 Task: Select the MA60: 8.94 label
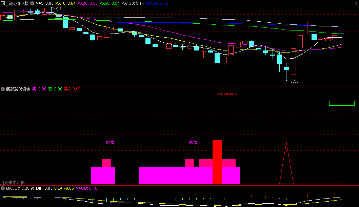(109, 3)
